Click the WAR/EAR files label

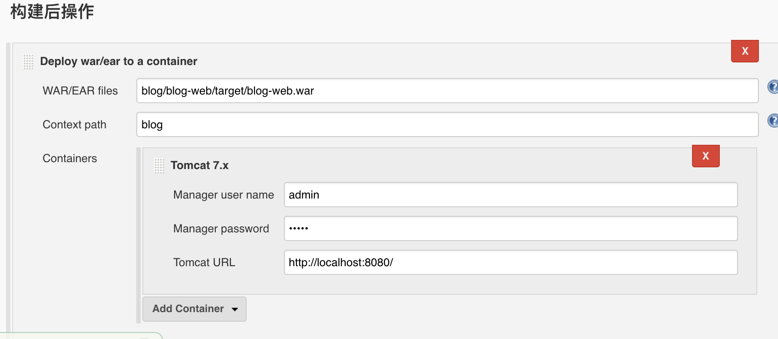click(80, 91)
